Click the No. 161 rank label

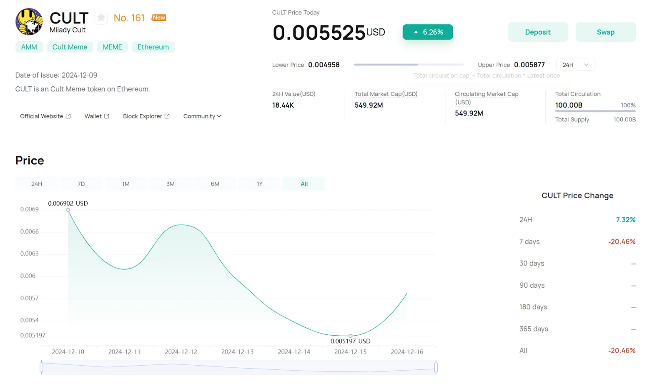(129, 18)
